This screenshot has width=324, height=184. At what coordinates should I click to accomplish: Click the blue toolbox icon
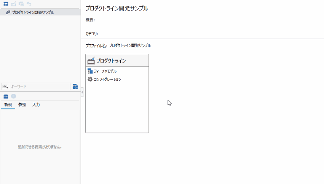tap(6, 96)
